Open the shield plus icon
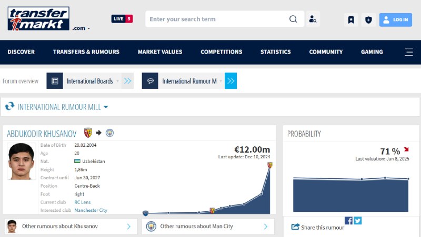Screen dimensions: 421x237 (368, 19)
